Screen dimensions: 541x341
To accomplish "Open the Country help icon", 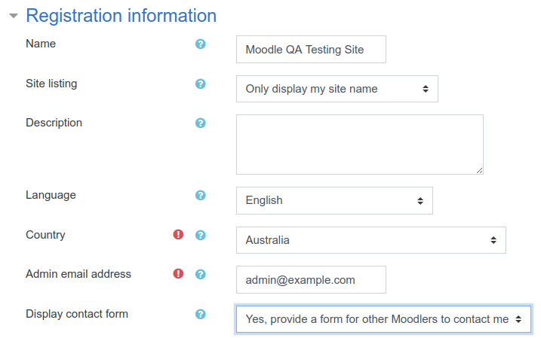I will pyautogui.click(x=201, y=236).
